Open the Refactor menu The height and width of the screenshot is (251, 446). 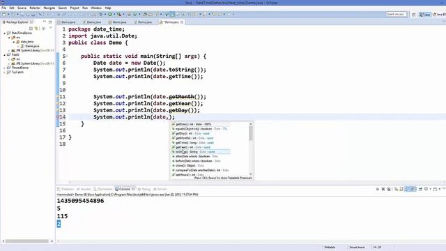click(x=35, y=8)
